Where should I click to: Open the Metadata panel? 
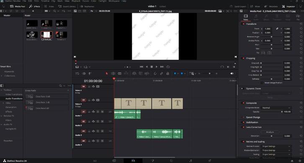[x=271, y=6]
